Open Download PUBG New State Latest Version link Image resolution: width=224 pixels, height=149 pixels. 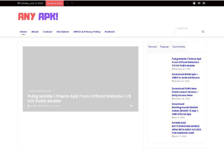pos(185,92)
